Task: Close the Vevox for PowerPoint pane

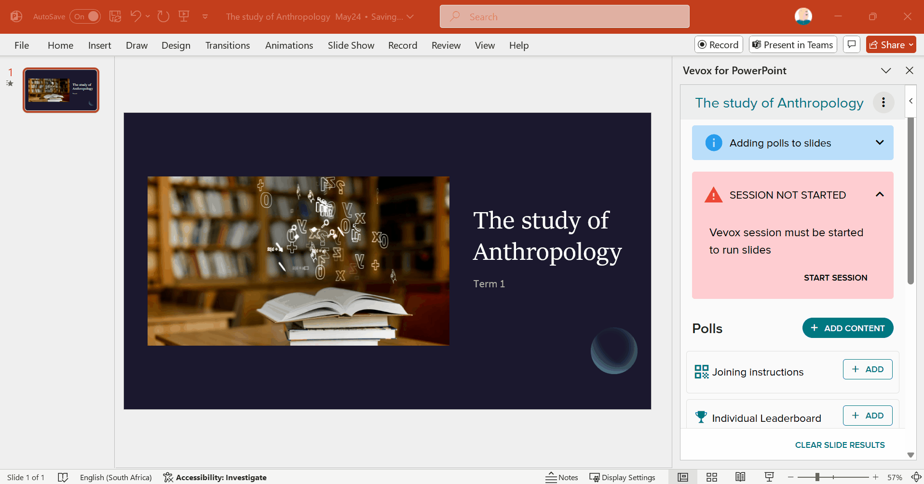Action: click(x=910, y=70)
